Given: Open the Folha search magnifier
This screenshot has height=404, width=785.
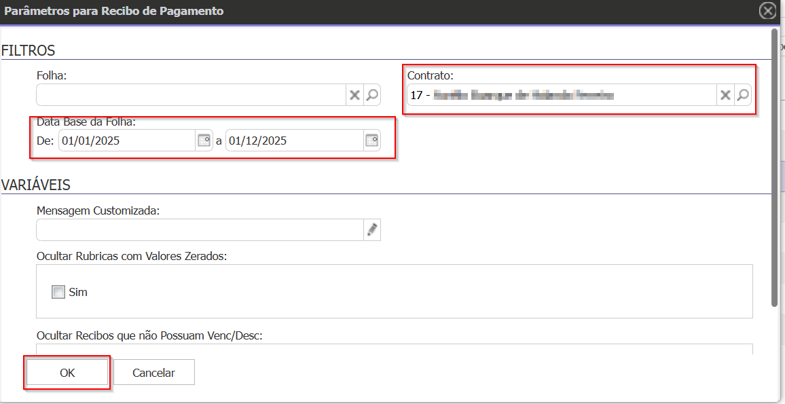Looking at the screenshot, I should click(371, 95).
